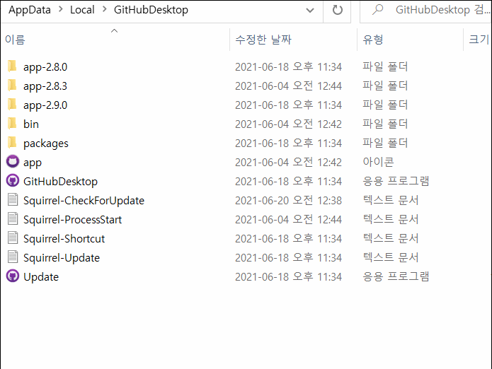Select the Squirrel-ProcessStart file name
492x369 pixels.
pyautogui.click(x=72, y=220)
